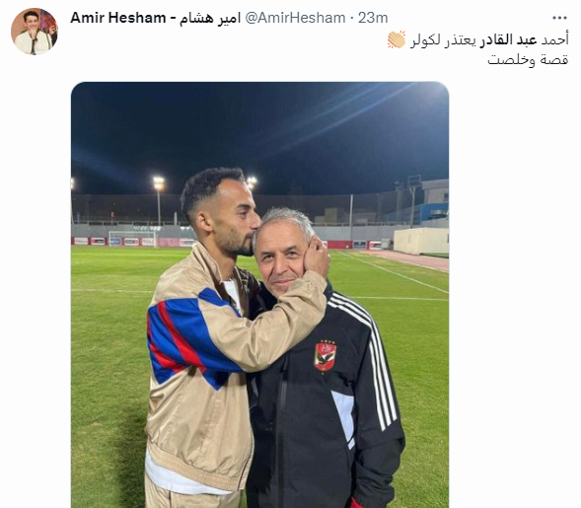Image resolution: width=581 pixels, height=508 pixels.
Task: Open the attached stadium photo
Action: coord(259,295)
